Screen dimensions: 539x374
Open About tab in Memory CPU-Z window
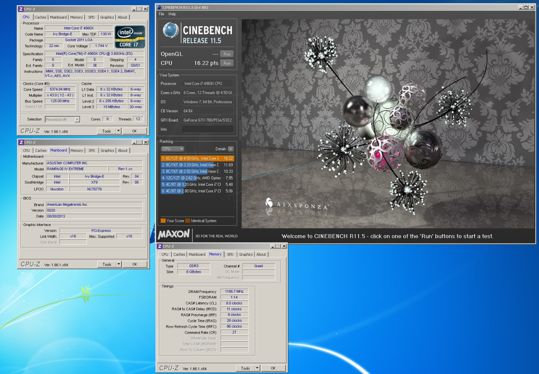click(x=261, y=254)
